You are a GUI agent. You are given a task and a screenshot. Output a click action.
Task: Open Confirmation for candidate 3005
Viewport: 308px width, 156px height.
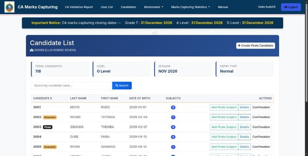click(261, 147)
